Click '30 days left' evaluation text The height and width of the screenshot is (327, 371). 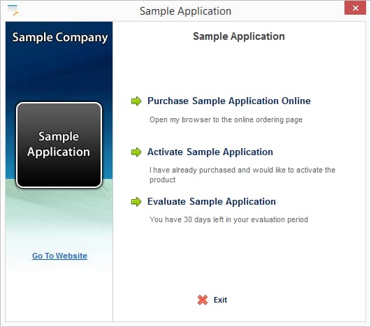pyautogui.click(x=228, y=219)
